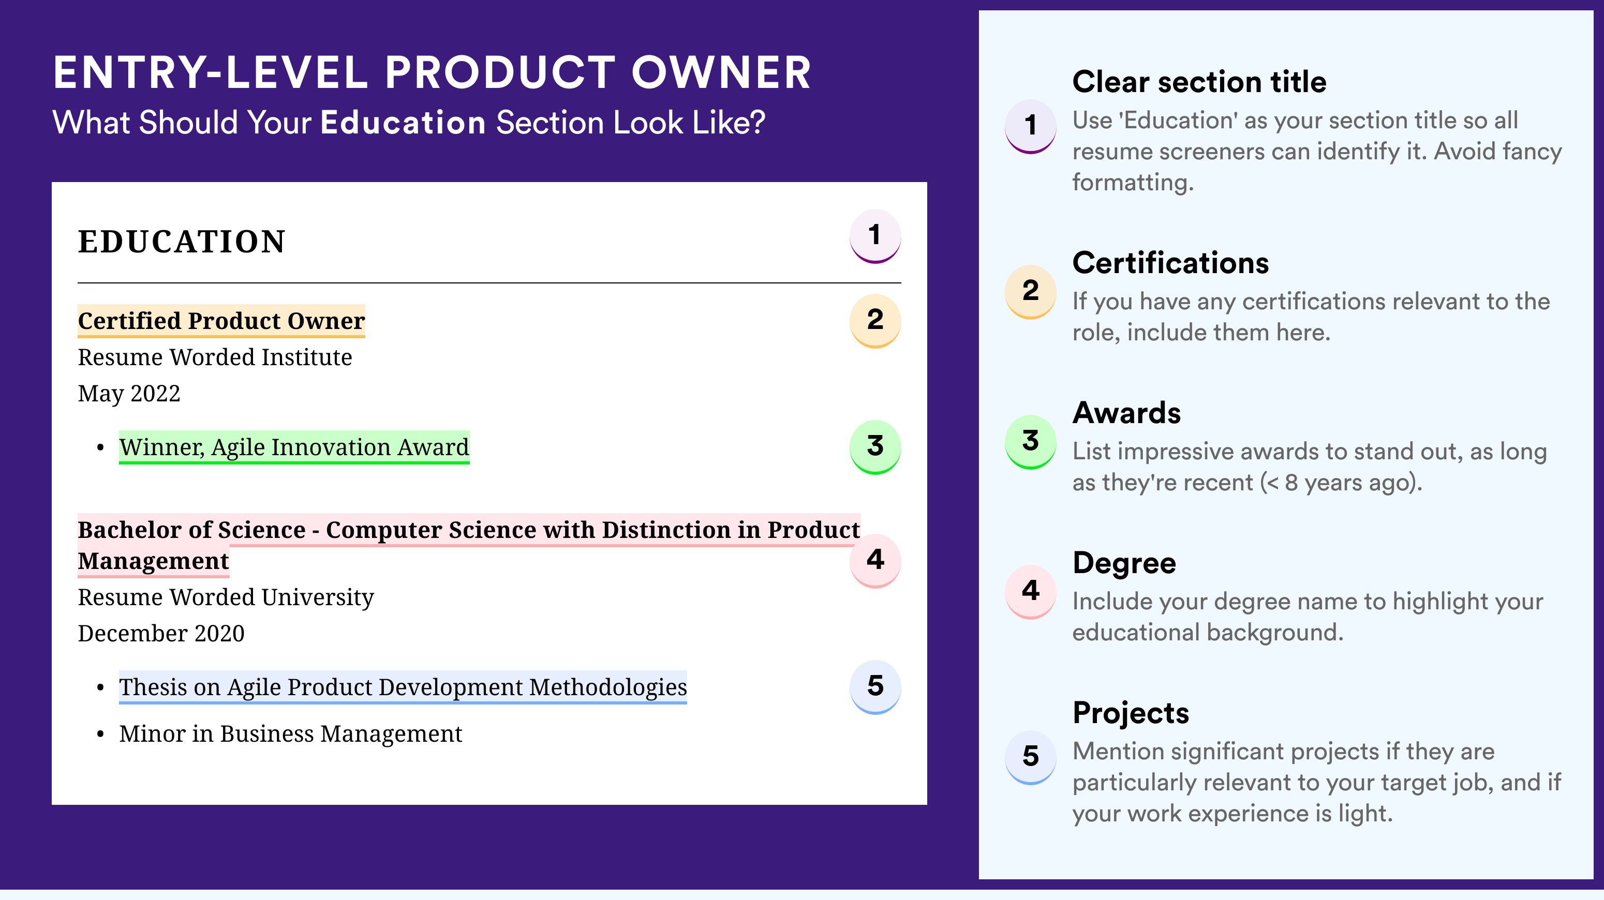Click badge 2 next to Certifications heading

click(1030, 291)
